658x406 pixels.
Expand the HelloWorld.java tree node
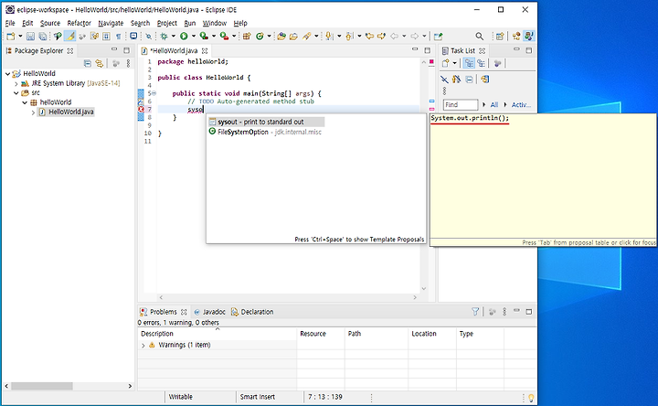(33, 112)
